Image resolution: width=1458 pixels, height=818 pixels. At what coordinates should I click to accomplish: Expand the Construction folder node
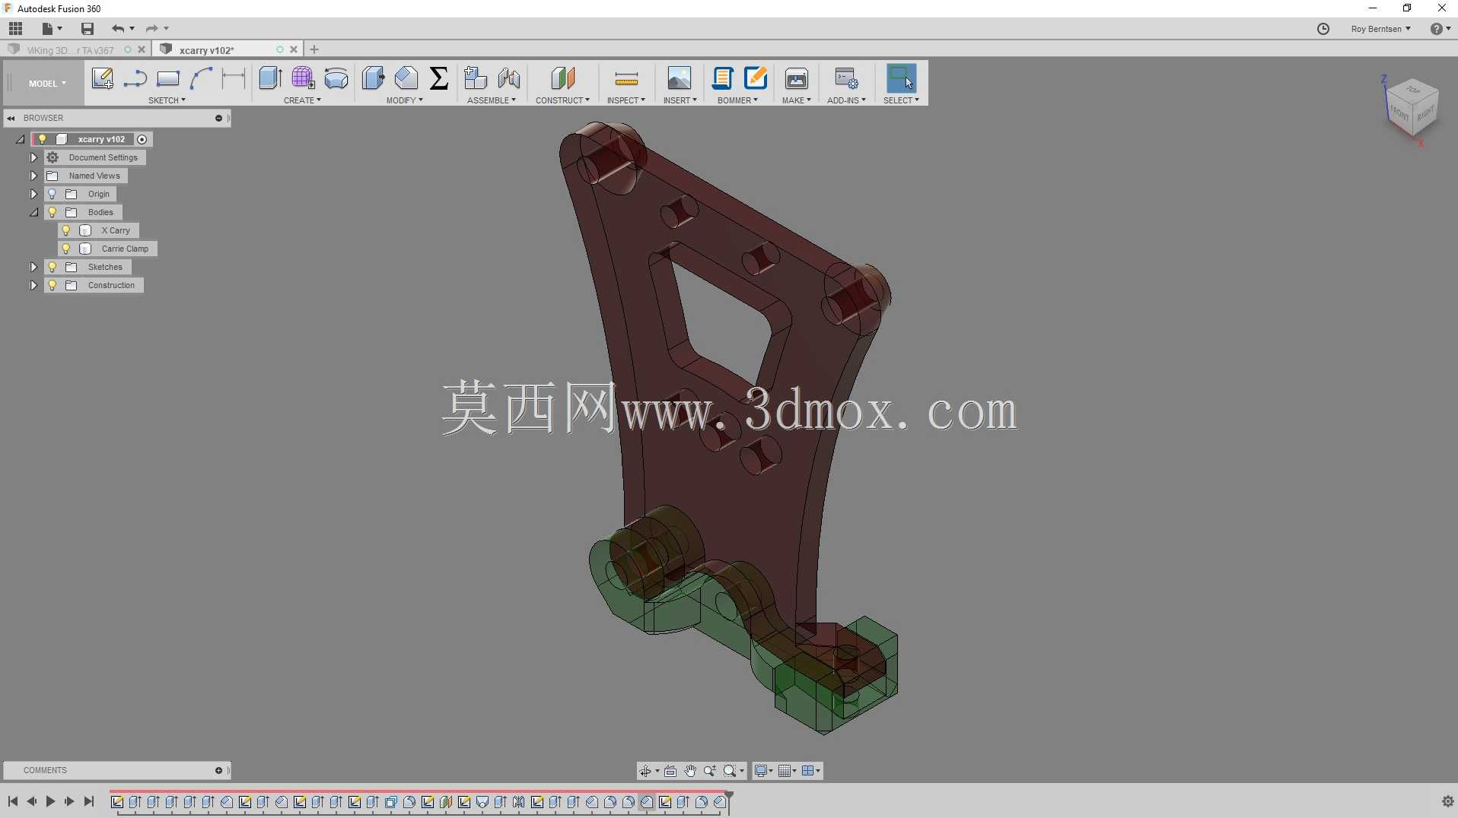[x=33, y=285]
